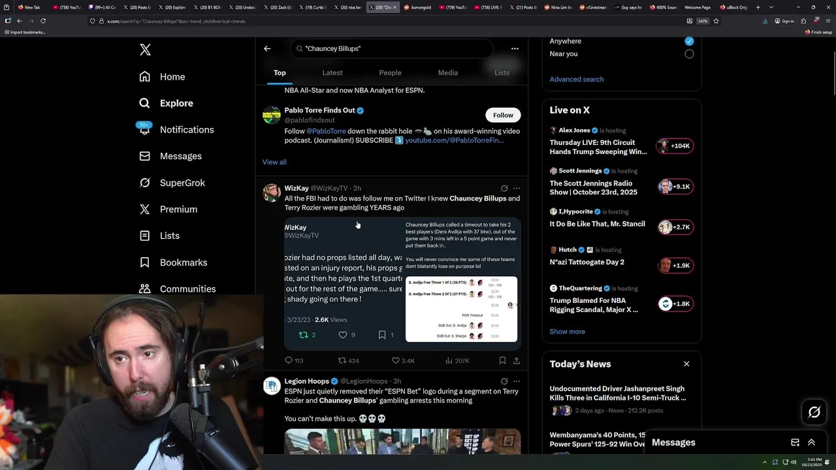Repost WizKay post with 424 reposts
This screenshot has width=836, height=470.
click(349, 360)
